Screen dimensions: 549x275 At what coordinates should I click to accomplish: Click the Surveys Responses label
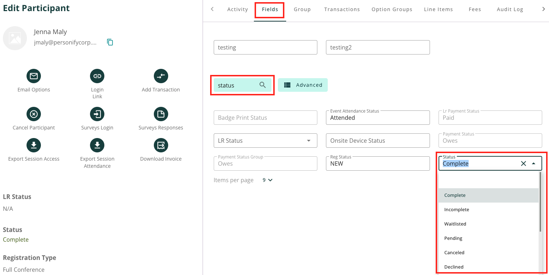(x=161, y=128)
